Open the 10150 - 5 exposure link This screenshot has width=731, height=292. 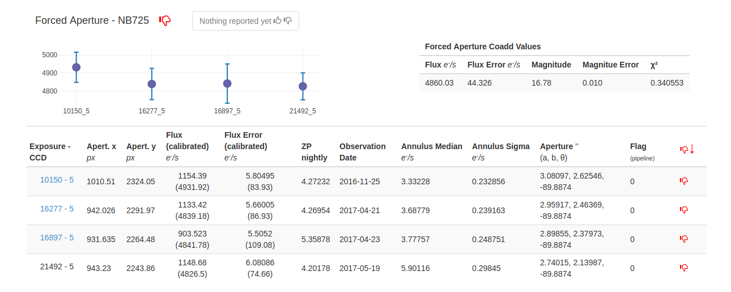pos(57,180)
